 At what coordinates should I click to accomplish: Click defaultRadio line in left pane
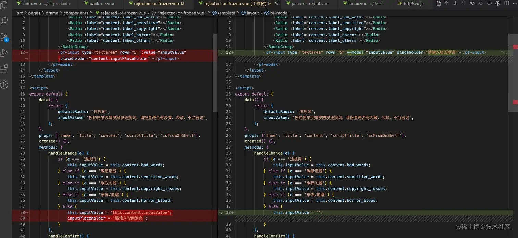(84, 112)
